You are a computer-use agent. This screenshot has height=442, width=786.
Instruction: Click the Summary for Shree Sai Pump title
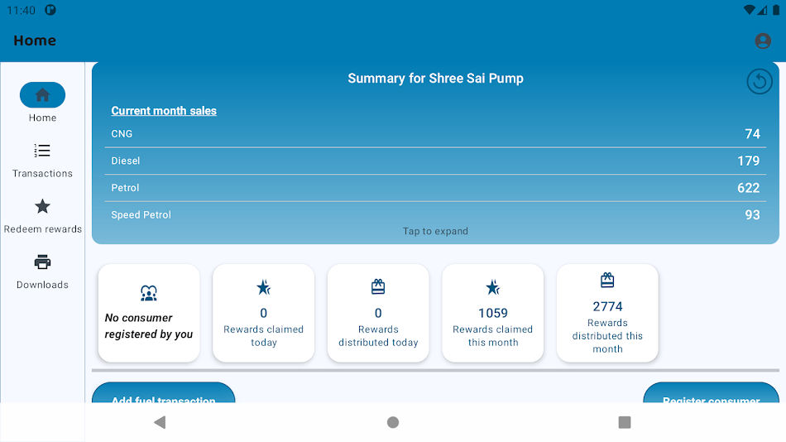(x=435, y=79)
